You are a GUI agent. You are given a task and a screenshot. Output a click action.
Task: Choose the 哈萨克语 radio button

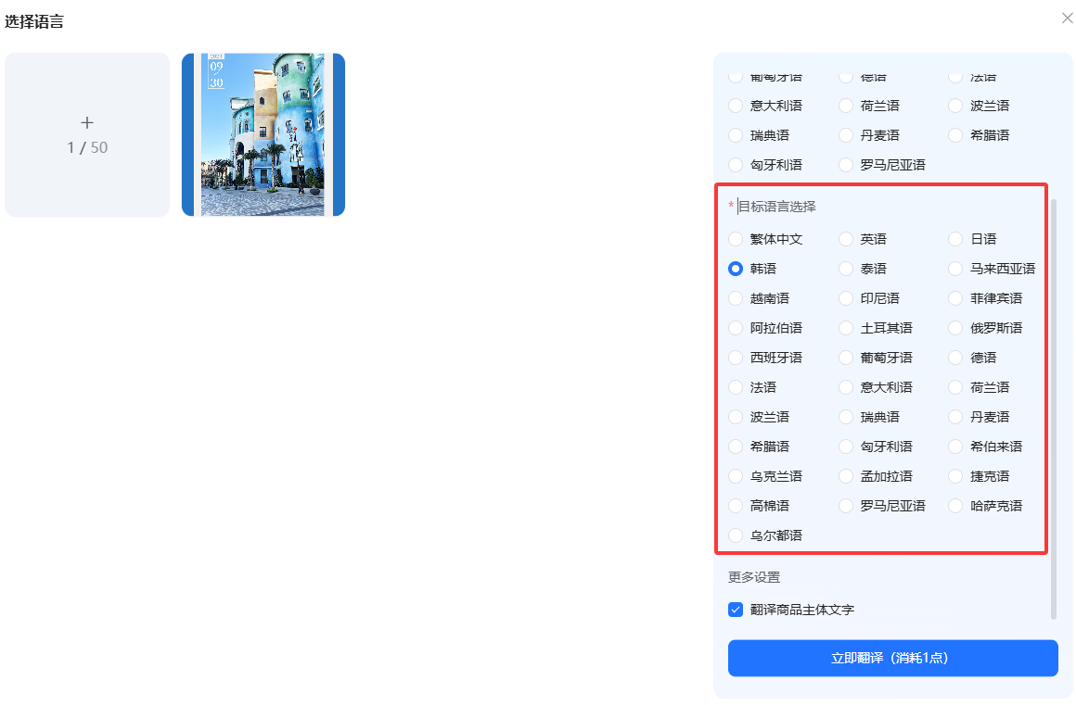[956, 506]
